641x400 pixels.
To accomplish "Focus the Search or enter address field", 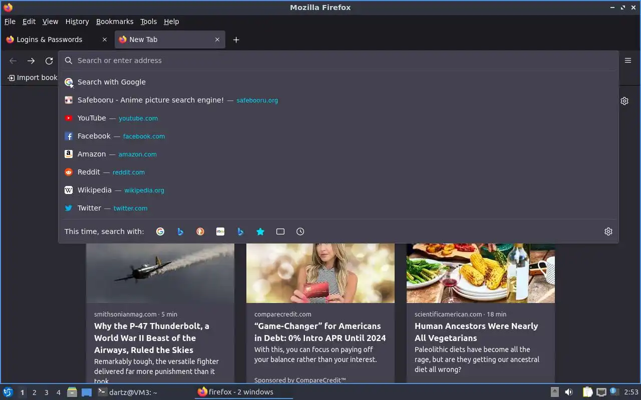I will tap(339, 60).
